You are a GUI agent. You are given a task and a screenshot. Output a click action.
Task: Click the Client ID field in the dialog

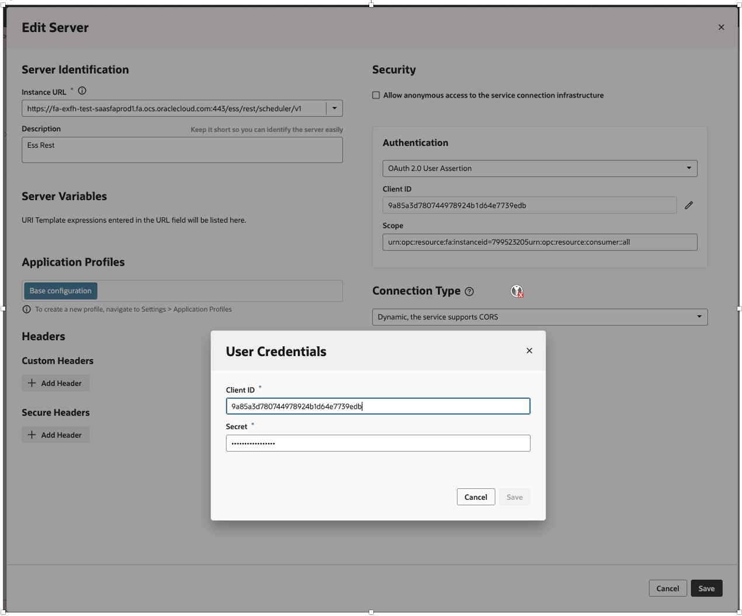point(378,406)
